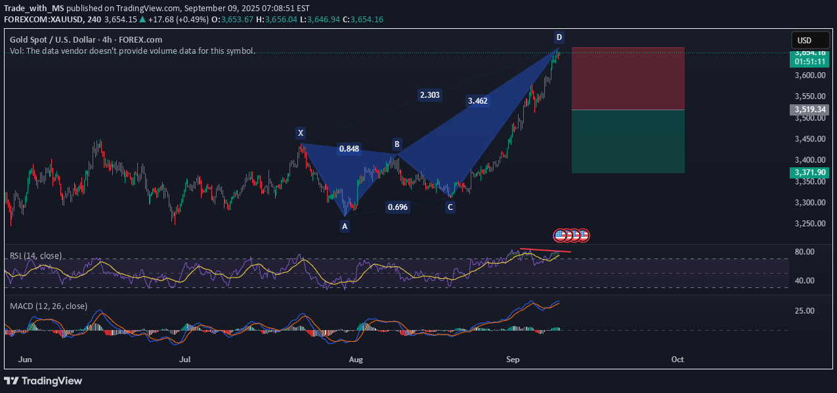Select the green profit target zone
The height and width of the screenshot is (393, 837).
[x=628, y=141]
